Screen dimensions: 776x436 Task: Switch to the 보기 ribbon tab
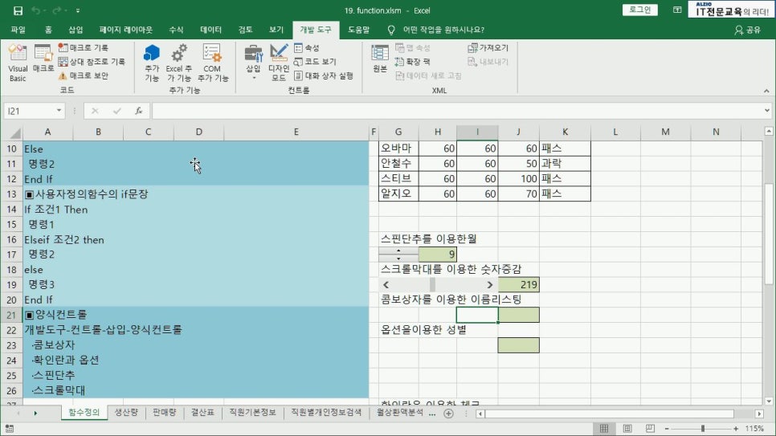[x=276, y=30]
